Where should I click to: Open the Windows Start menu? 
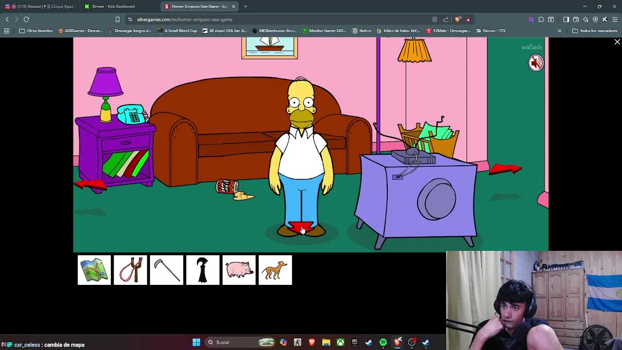point(196,342)
